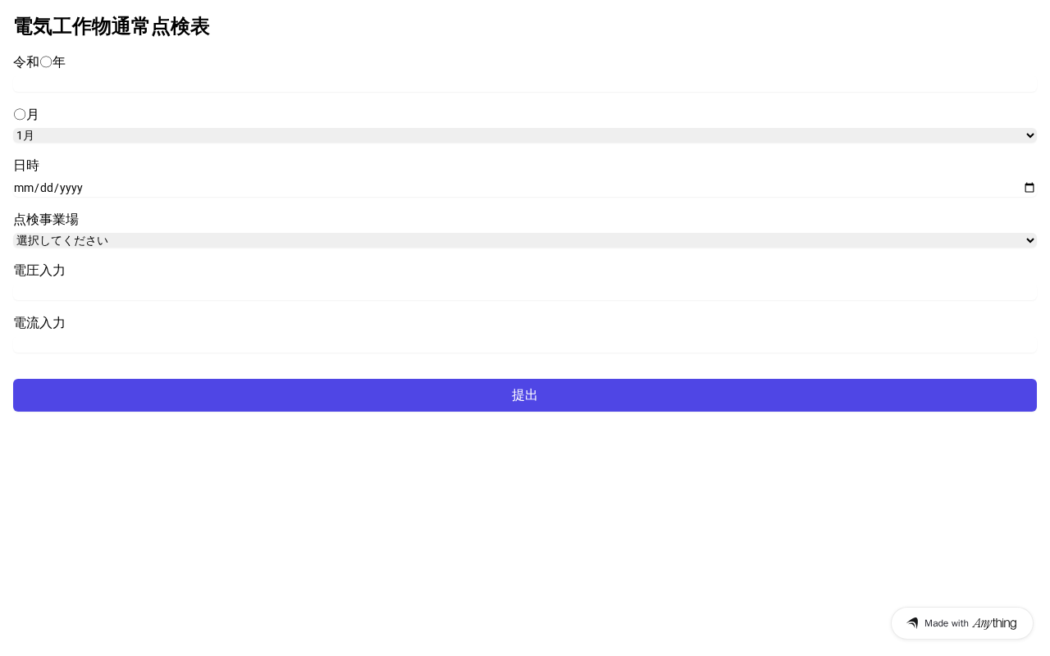Click the 電圧入力 label text
The width and height of the screenshot is (1050, 656).
coord(39,271)
